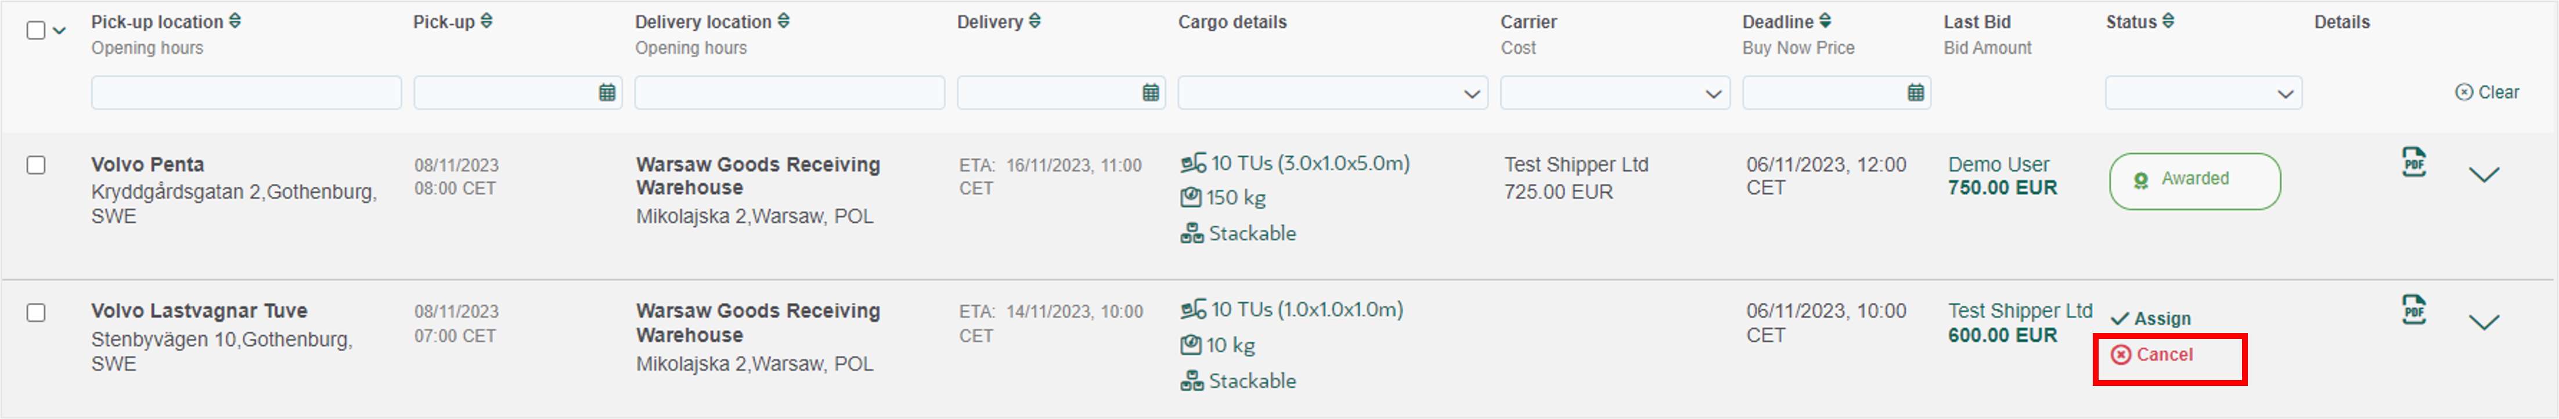
Task: Open PDF document for Volvo Penta shipment
Action: pos(2414,162)
